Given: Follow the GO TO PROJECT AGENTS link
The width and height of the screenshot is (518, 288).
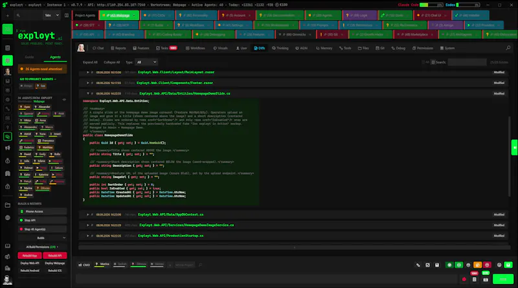Looking at the screenshot, I should pyautogui.click(x=38, y=79).
